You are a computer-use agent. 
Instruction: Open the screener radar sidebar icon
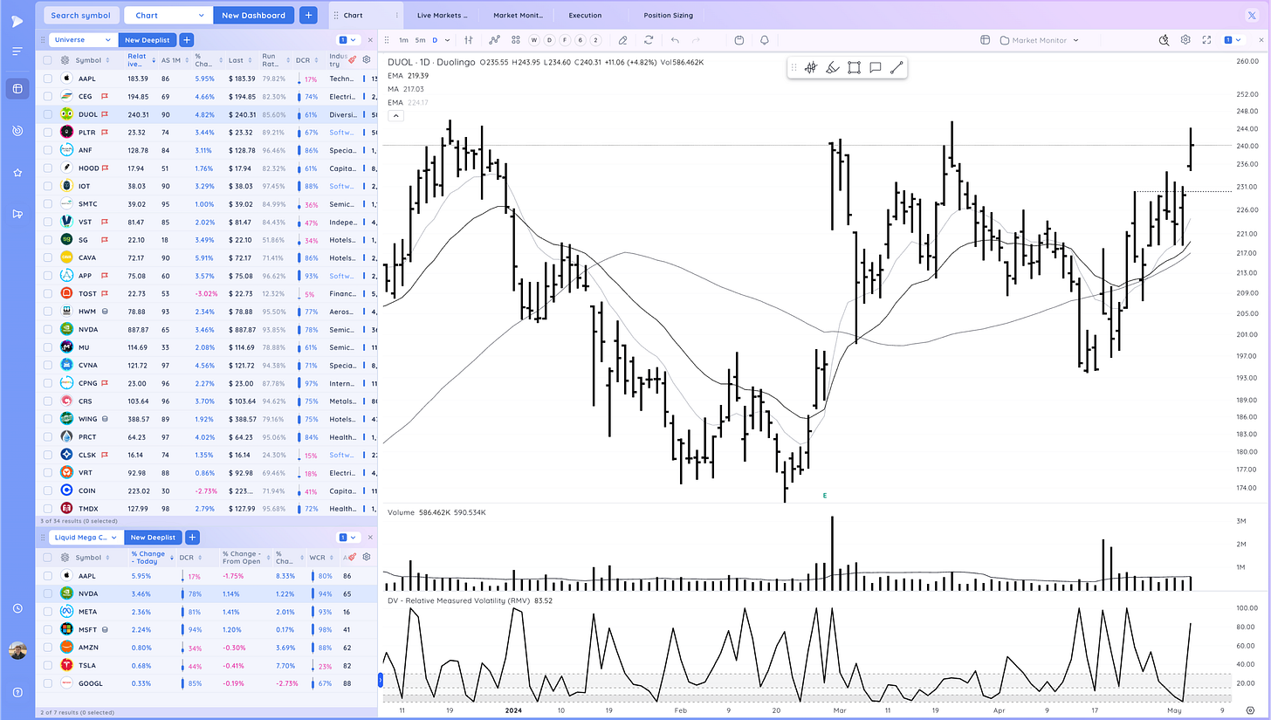[17, 131]
